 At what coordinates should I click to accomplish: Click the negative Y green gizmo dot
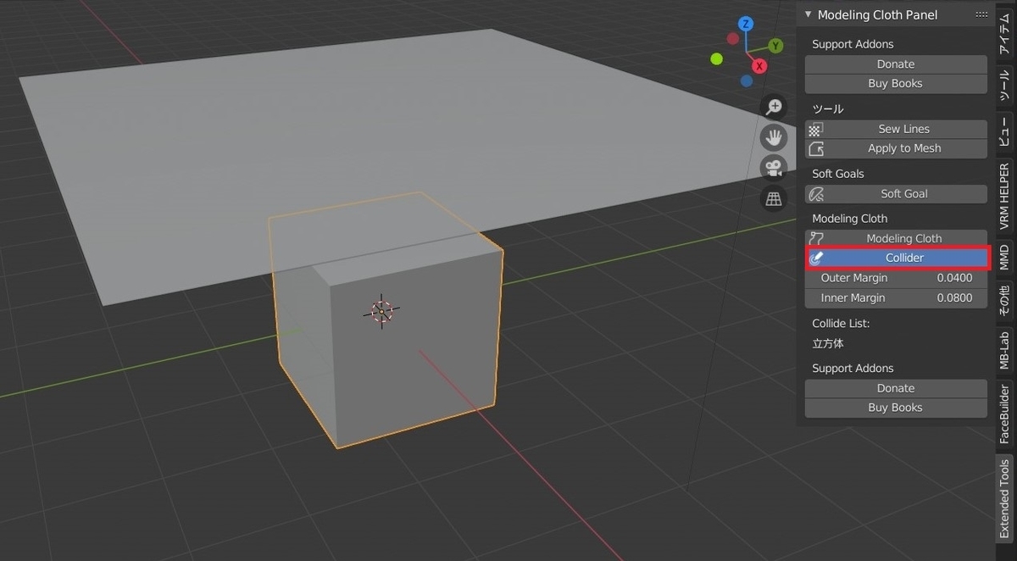click(717, 59)
